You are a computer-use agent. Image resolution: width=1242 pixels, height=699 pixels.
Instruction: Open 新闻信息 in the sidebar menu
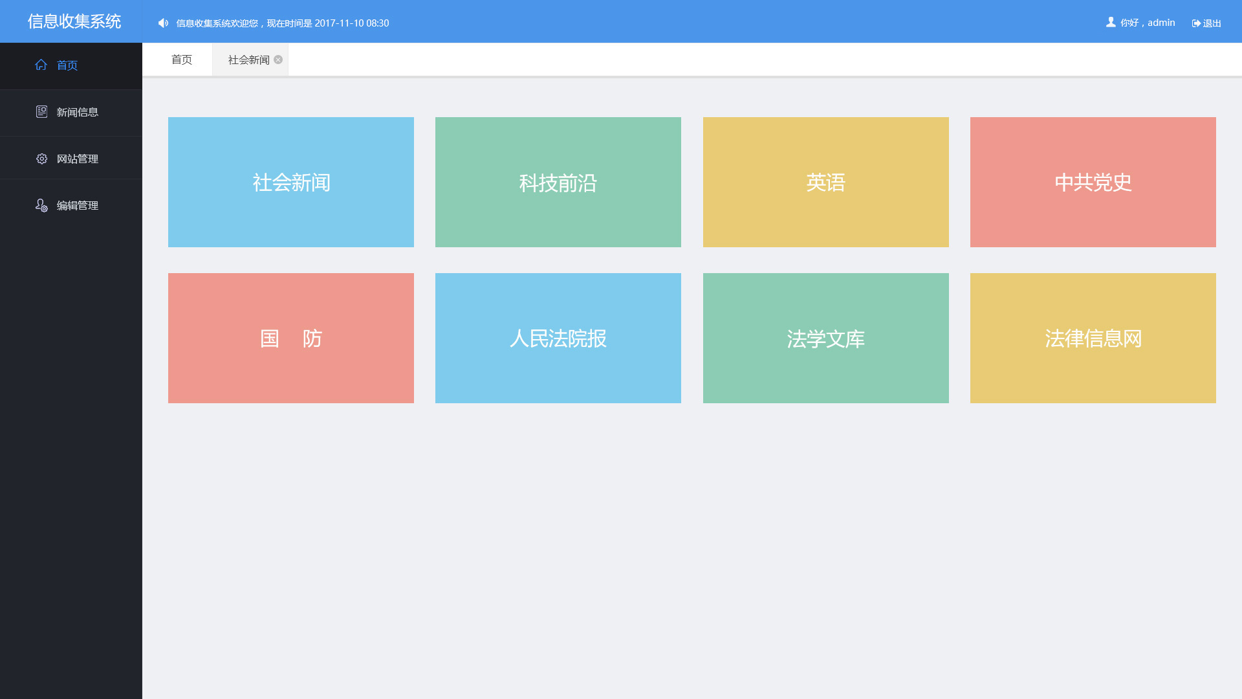(x=71, y=112)
